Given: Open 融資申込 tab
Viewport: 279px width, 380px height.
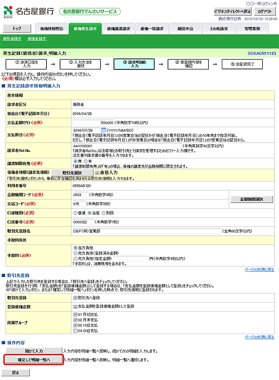Looking at the screenshot, I should click(186, 29).
